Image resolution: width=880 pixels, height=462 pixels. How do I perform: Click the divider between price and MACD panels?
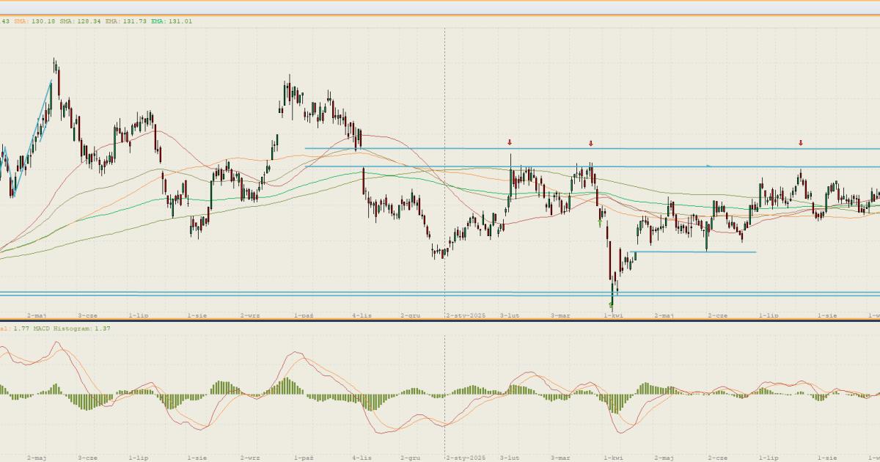[440, 320]
